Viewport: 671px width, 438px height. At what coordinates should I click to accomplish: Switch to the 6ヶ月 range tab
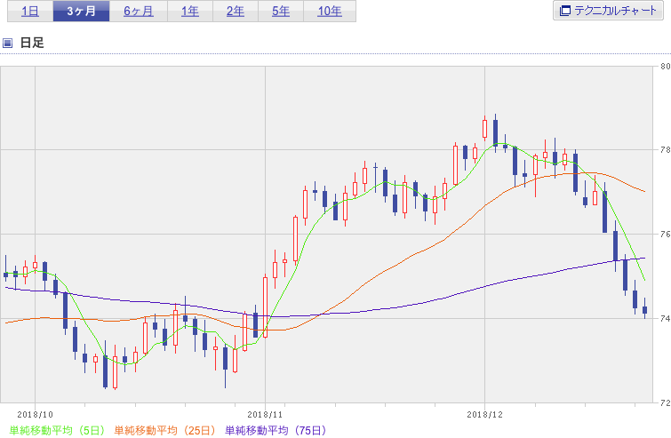tap(139, 11)
